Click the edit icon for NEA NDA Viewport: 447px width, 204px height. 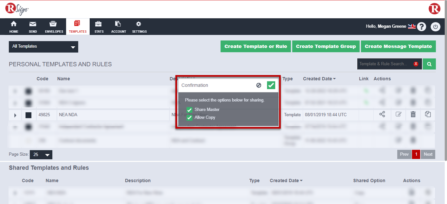click(398, 115)
